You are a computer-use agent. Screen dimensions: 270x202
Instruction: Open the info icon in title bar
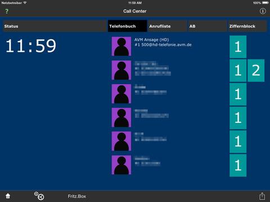pos(263,11)
